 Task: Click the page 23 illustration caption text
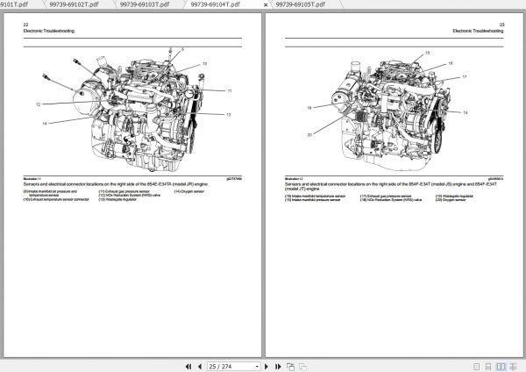(391, 186)
